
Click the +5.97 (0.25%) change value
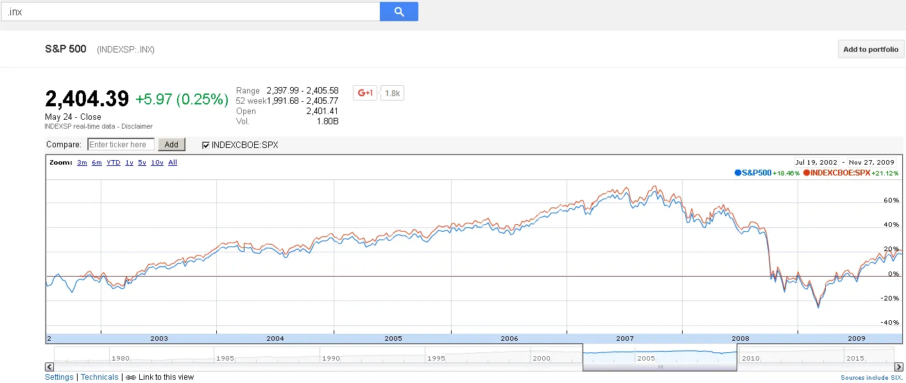point(182,99)
